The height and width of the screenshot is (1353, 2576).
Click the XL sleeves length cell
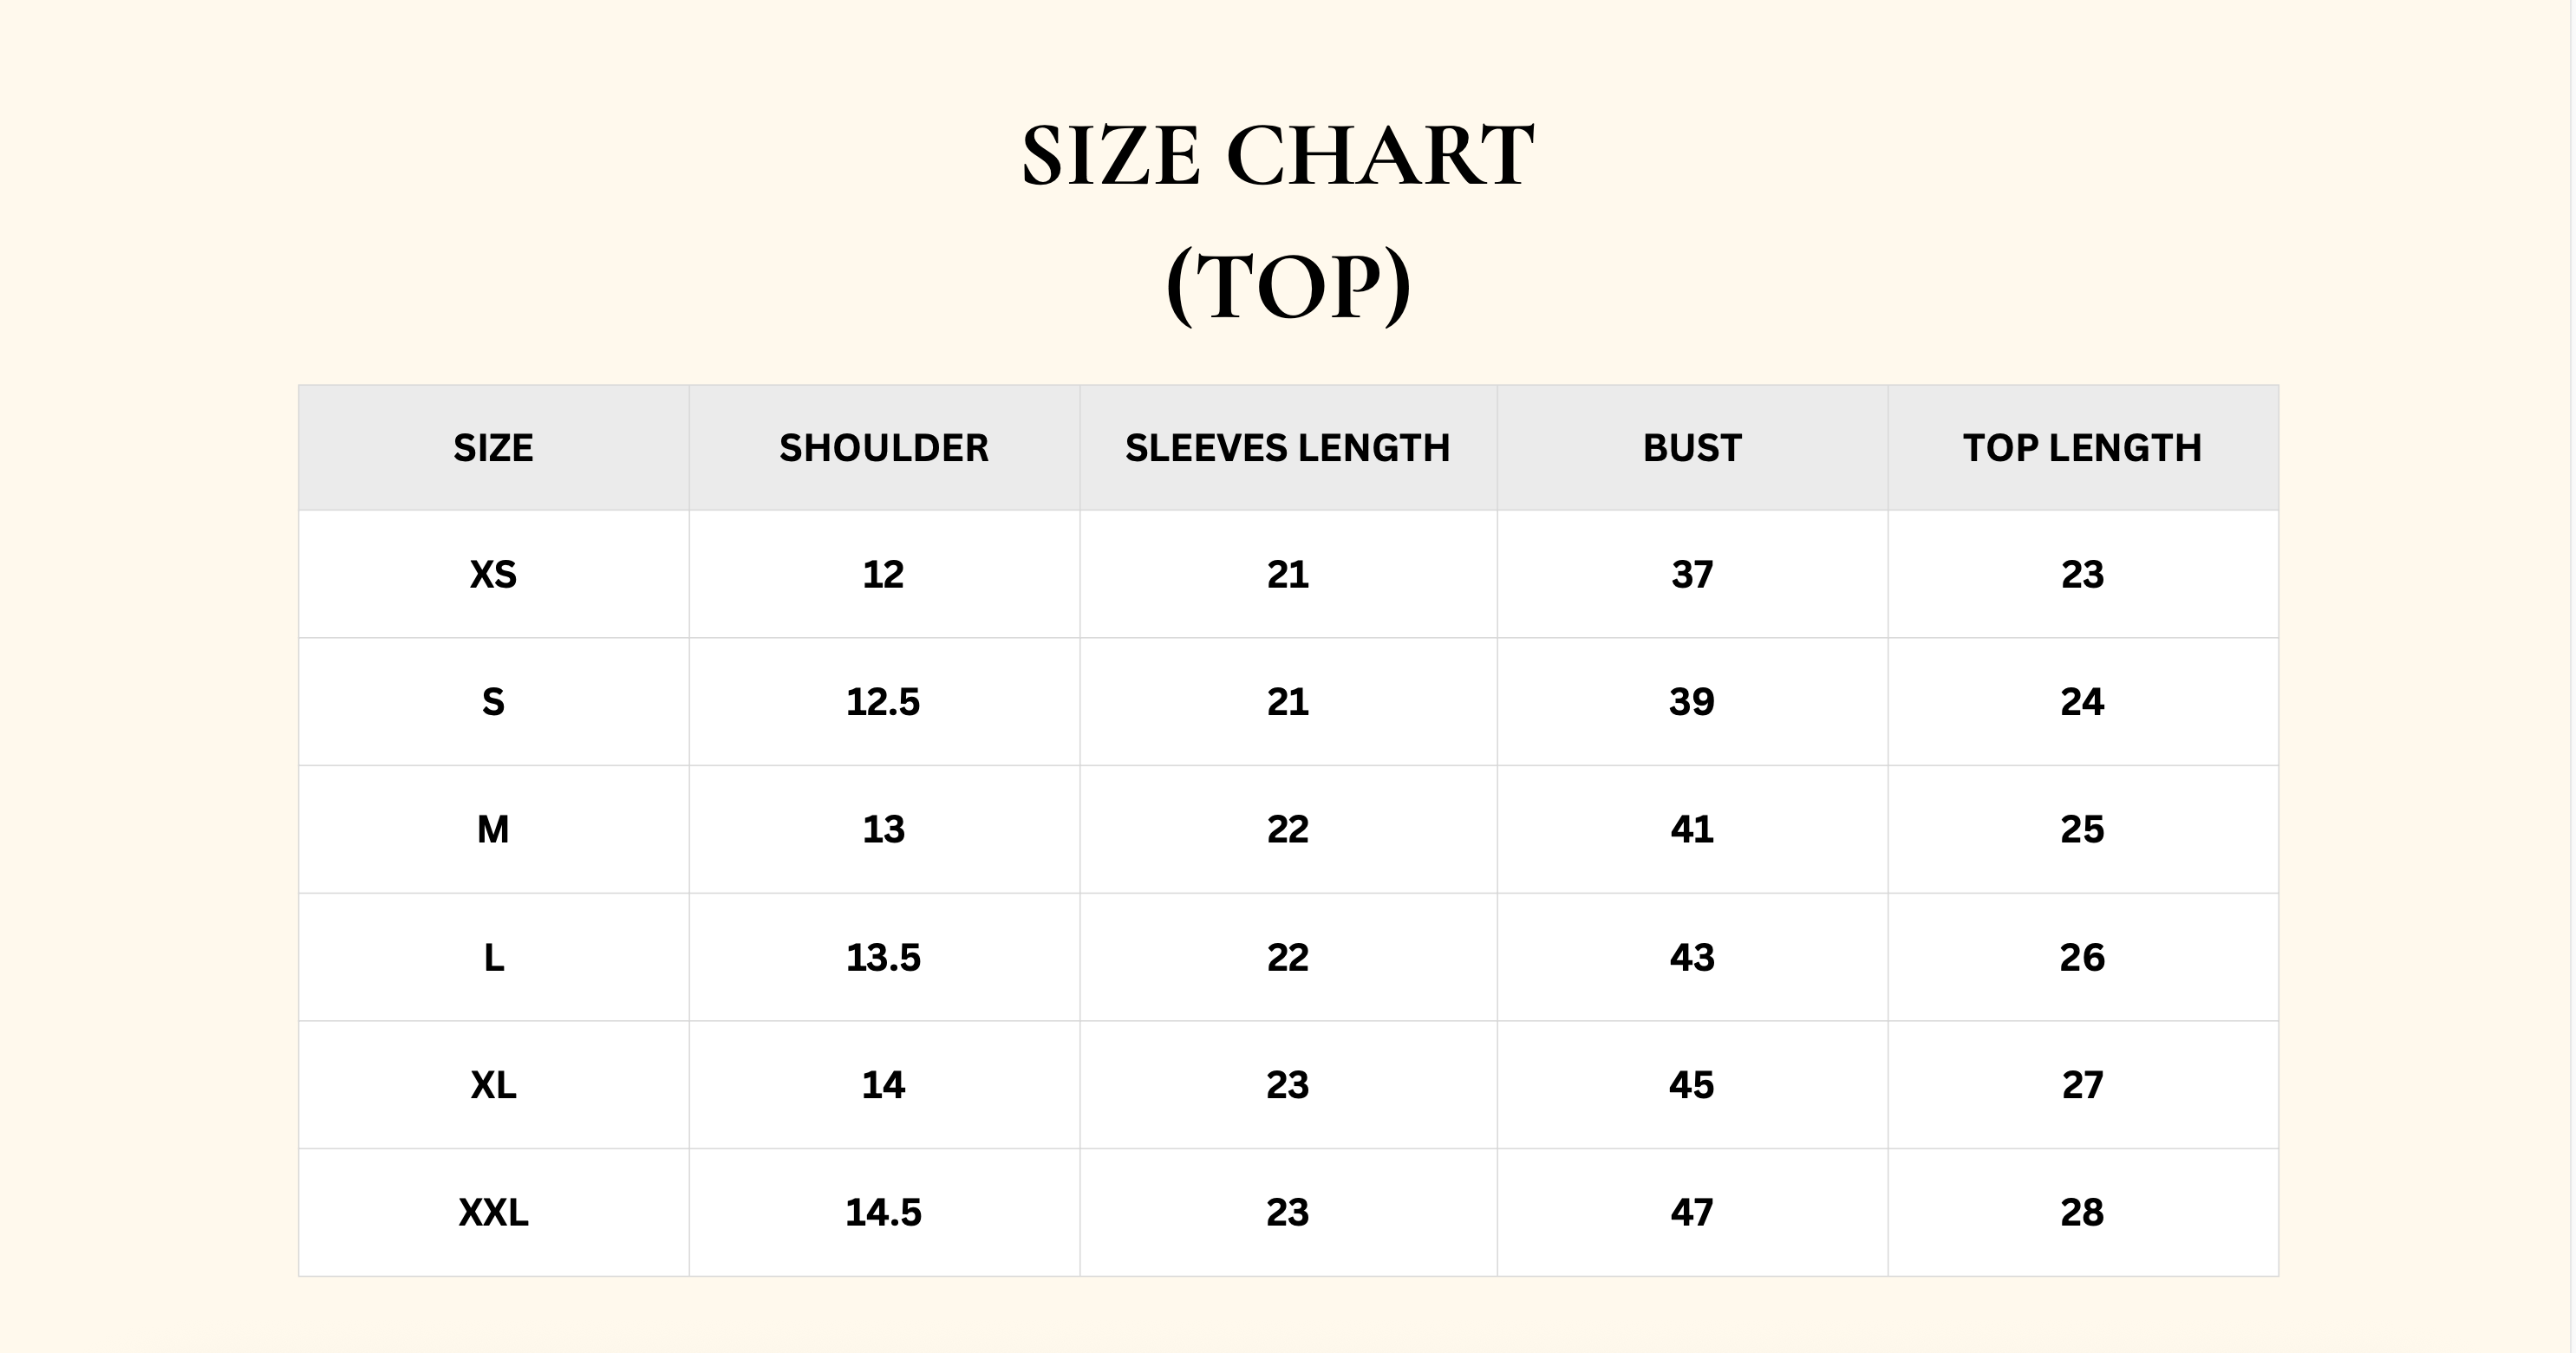[x=1288, y=1085]
